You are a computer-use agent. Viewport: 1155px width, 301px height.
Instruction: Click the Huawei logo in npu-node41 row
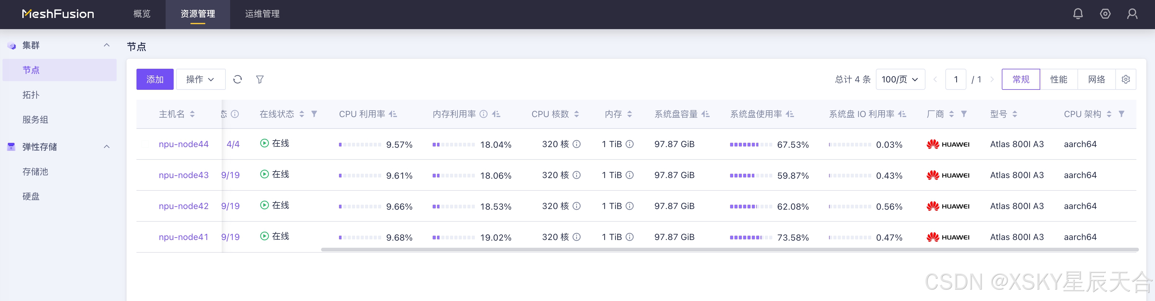point(948,237)
